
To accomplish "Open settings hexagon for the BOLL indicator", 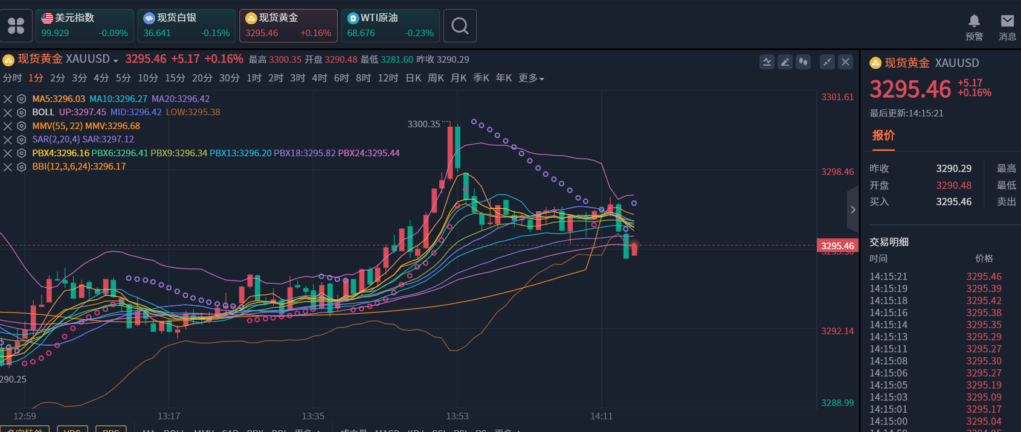I will [21, 112].
